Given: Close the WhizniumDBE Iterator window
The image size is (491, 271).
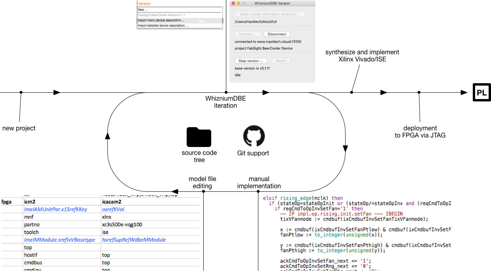Looking at the screenshot, I should coord(233,3).
